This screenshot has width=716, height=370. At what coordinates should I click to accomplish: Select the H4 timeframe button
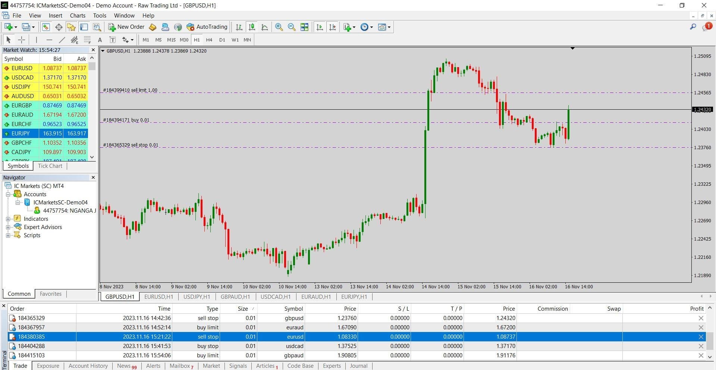[x=209, y=40]
